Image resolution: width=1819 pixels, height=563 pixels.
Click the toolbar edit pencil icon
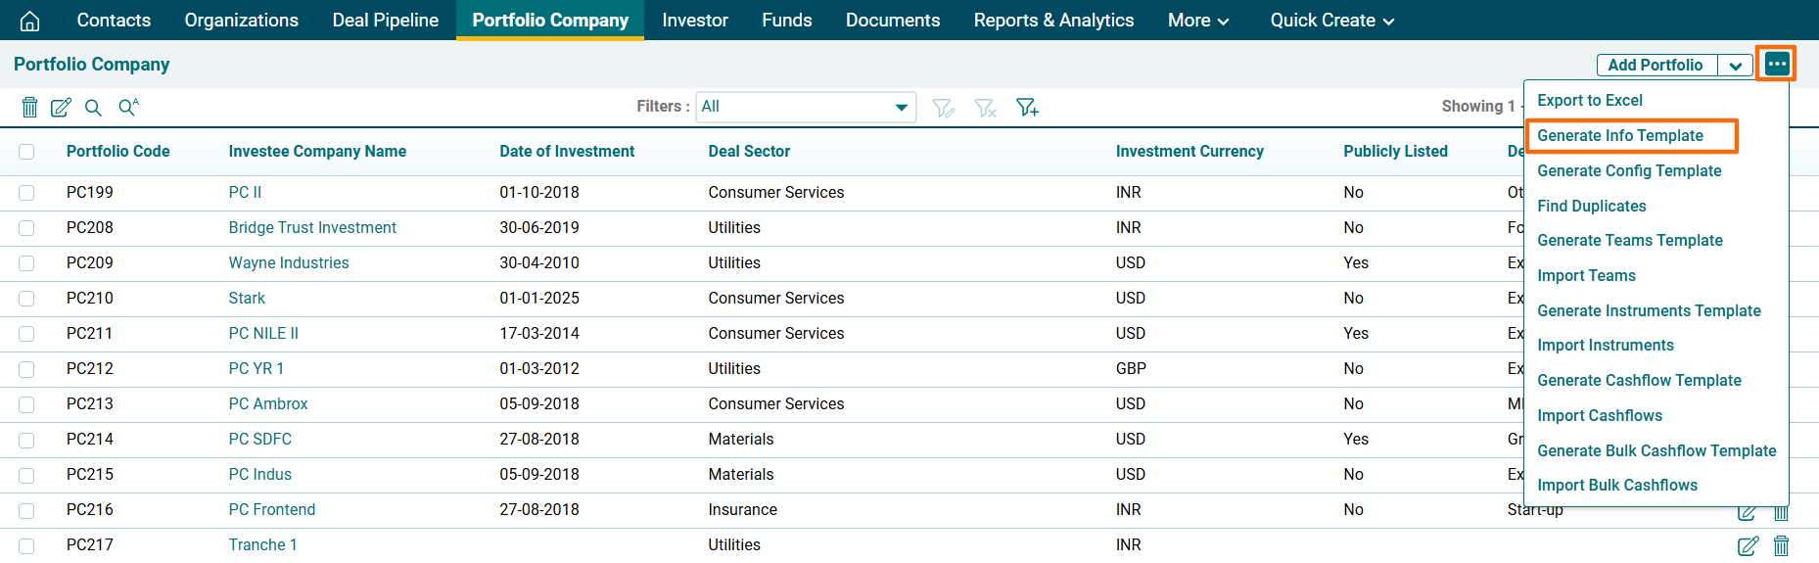tap(61, 108)
